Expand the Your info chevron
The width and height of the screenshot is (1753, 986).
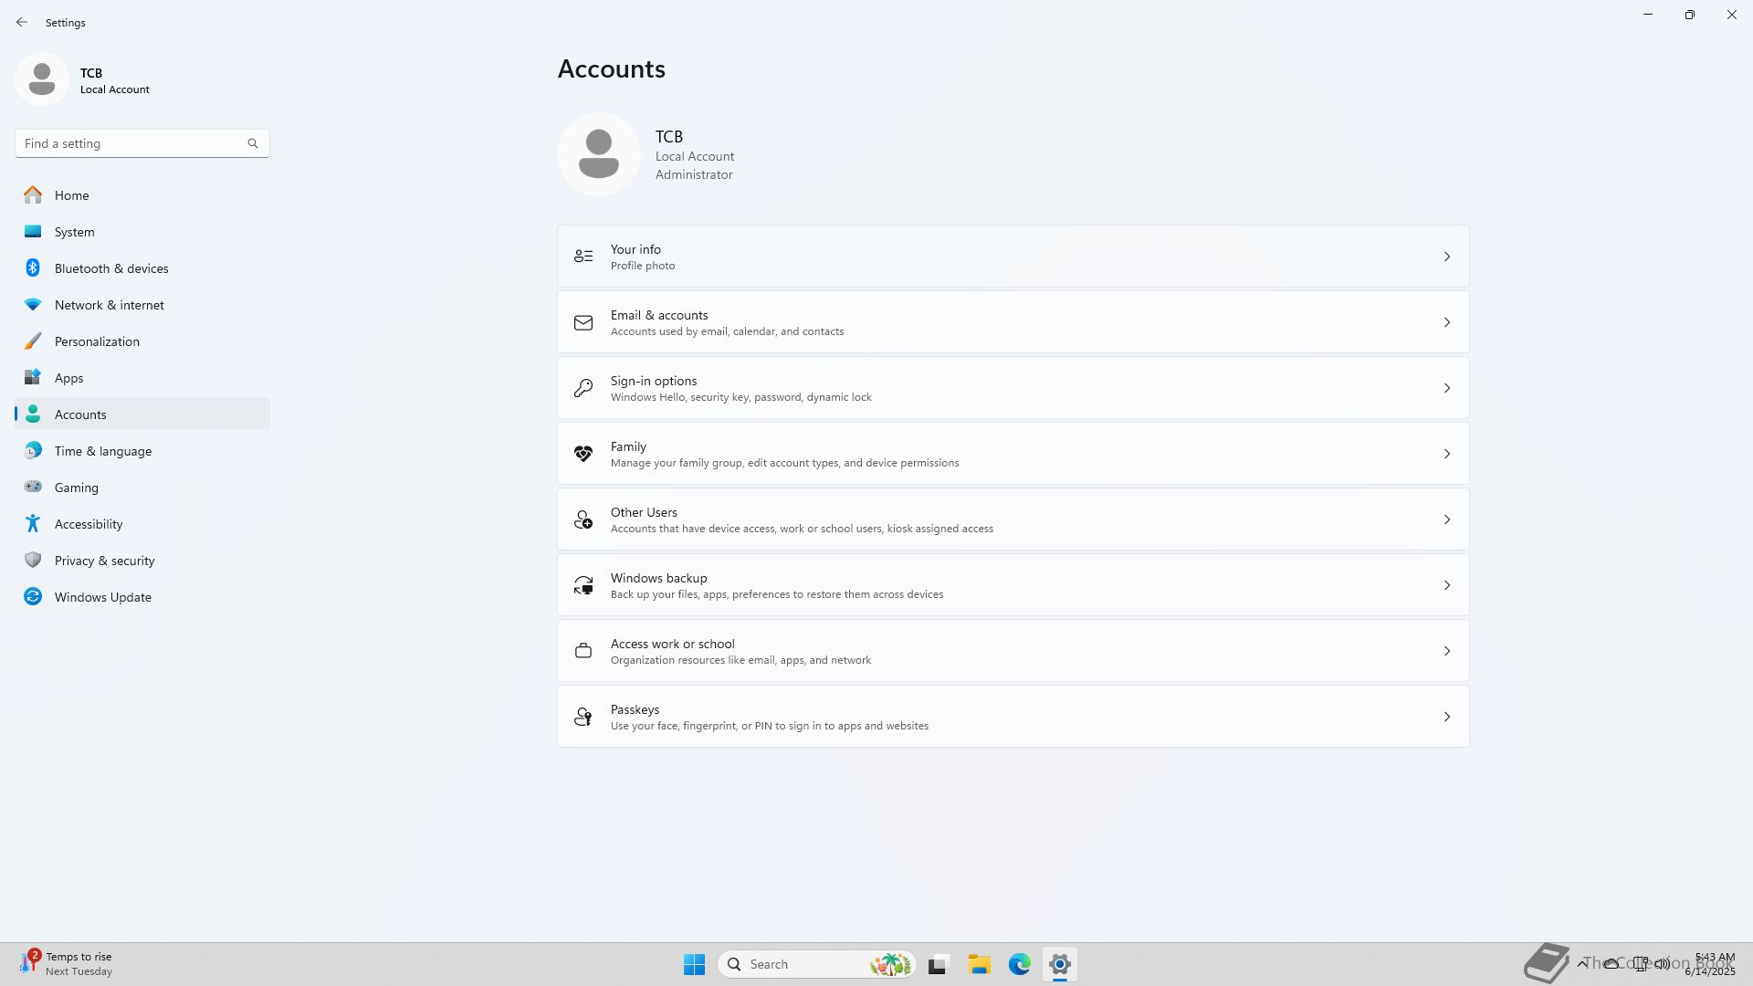point(1446,257)
